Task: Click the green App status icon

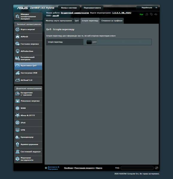Action: (141, 14)
